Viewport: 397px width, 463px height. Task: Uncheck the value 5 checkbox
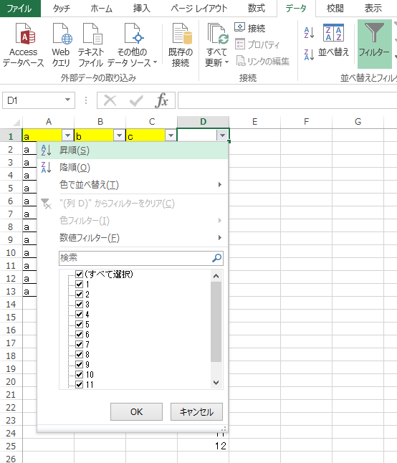[79, 324]
